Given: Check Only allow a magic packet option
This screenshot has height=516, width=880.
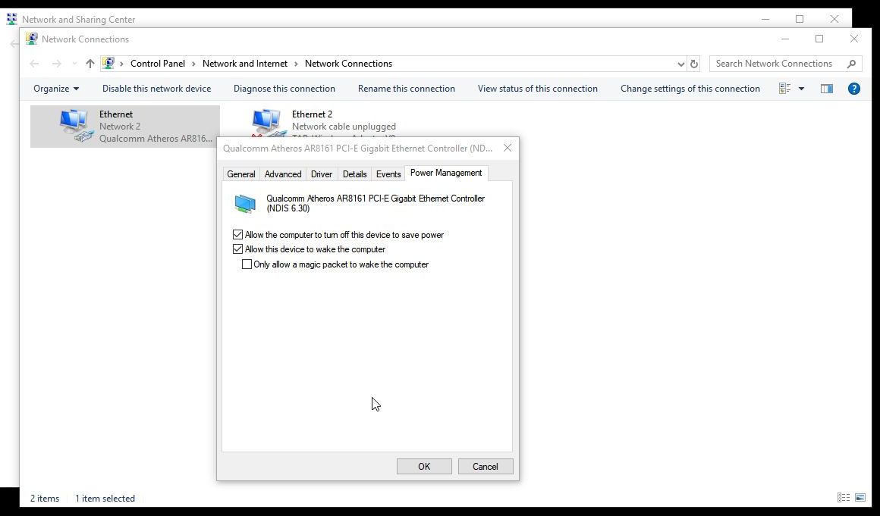Looking at the screenshot, I should tap(247, 264).
